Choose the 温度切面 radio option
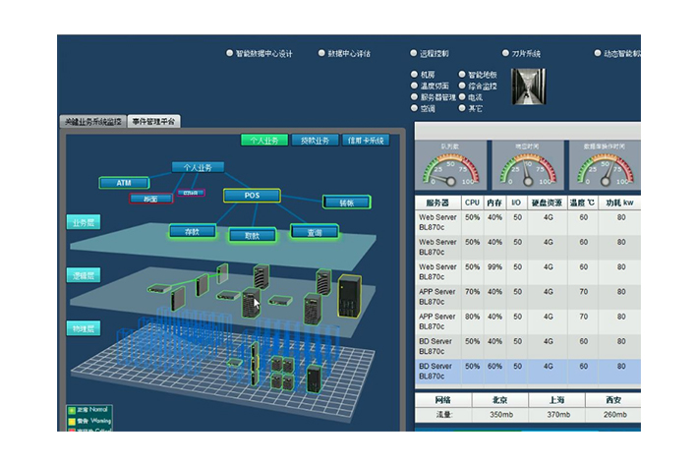 click(x=414, y=86)
